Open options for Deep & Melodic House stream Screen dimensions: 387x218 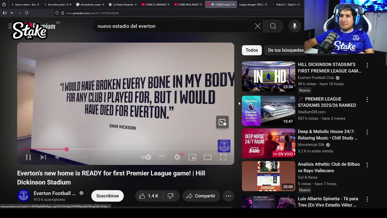[x=367, y=132]
